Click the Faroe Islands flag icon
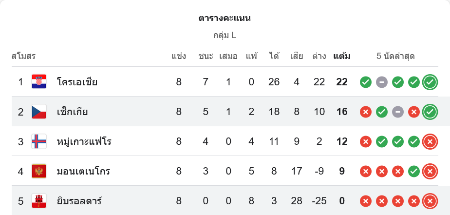 pos(39,141)
